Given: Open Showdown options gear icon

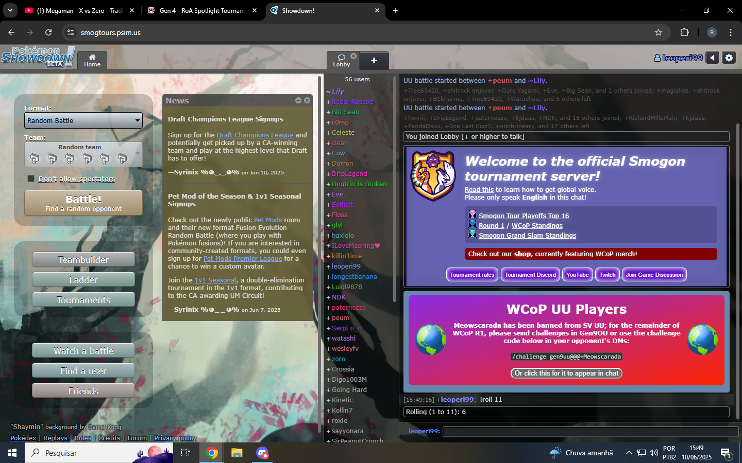Looking at the screenshot, I should (x=729, y=58).
